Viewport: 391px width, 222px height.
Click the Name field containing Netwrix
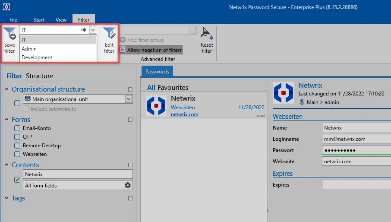(356, 128)
